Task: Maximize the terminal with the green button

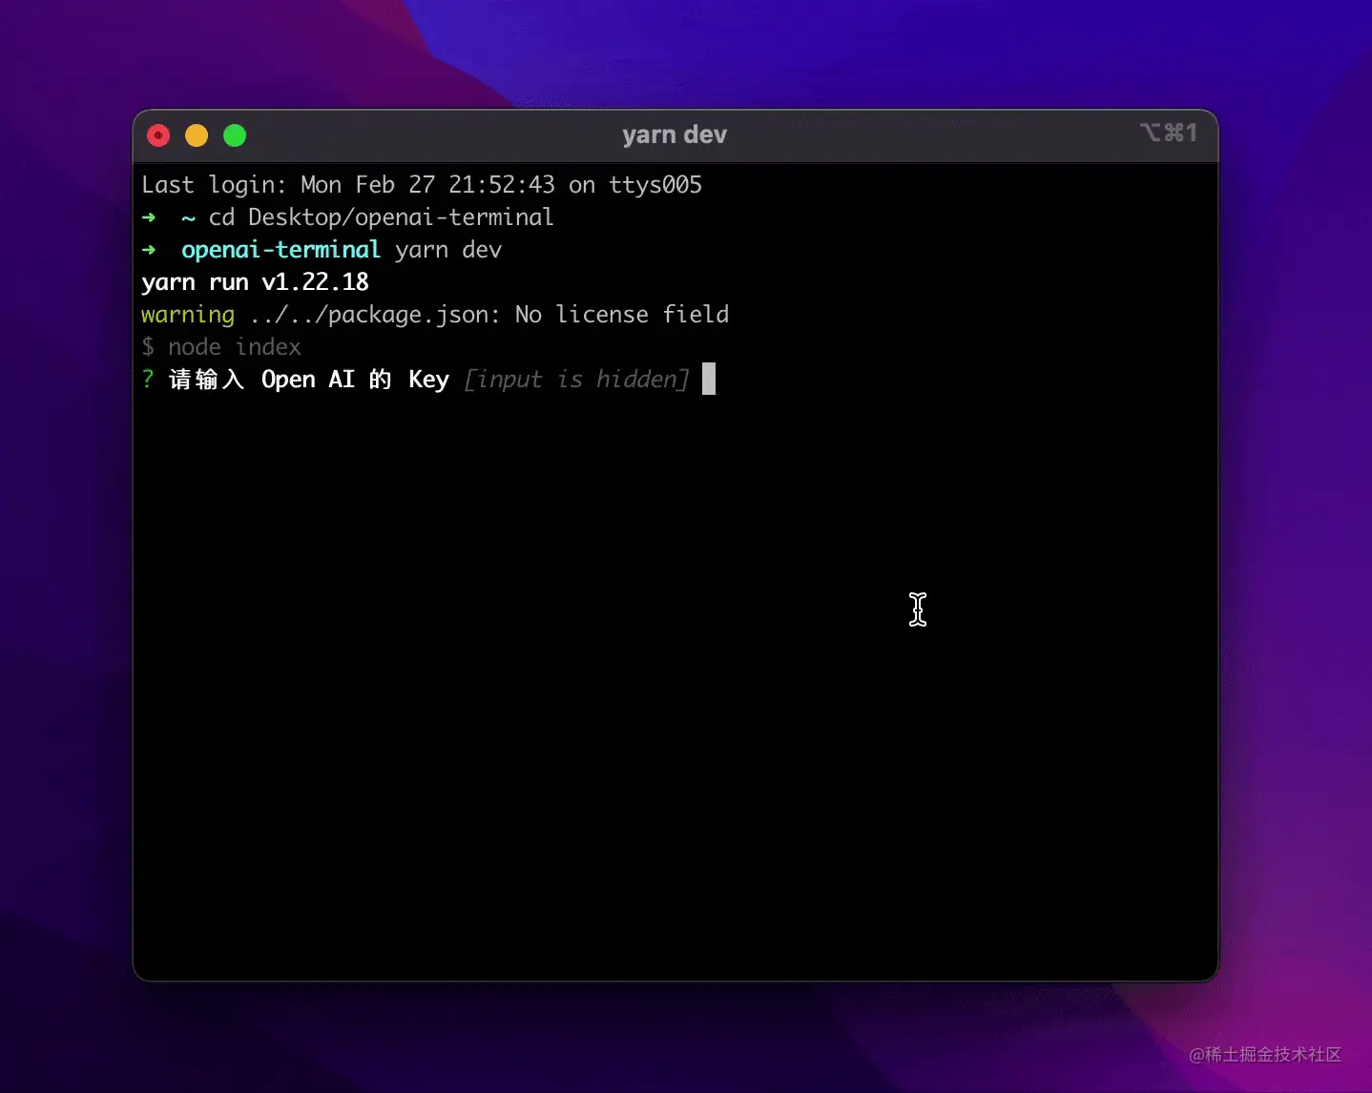Action: [x=235, y=135]
